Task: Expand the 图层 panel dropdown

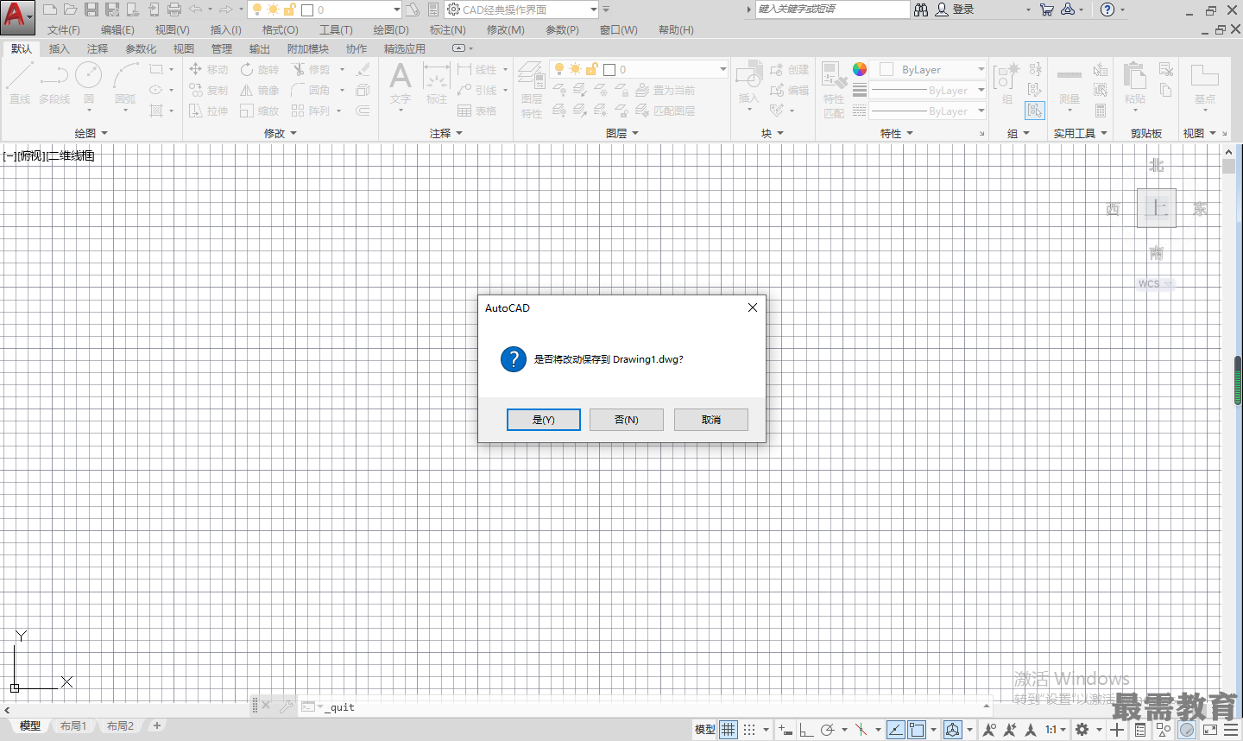Action: (621, 133)
